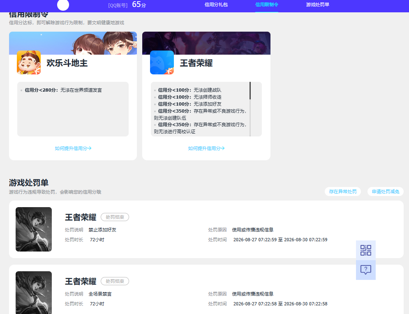The image size is (409, 314).
Task: Click hero thumbnail of 全场景禁言 penalty
Action: [x=34, y=293]
